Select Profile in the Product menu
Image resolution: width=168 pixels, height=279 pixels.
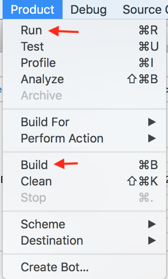point(84,63)
